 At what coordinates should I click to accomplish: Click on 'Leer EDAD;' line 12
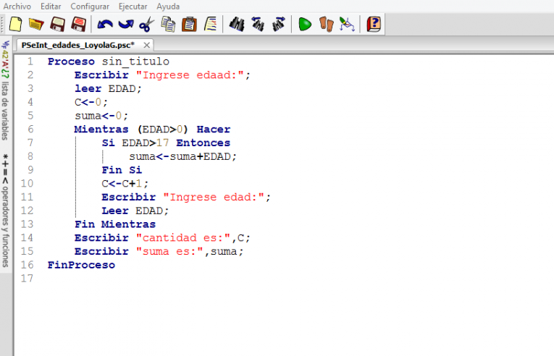point(135,211)
